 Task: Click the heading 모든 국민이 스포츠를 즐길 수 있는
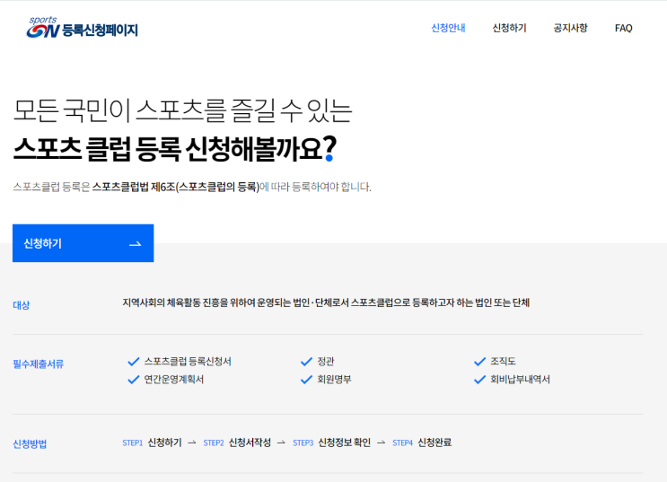point(183,110)
